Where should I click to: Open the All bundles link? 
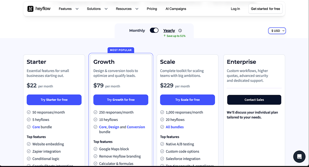175,127
